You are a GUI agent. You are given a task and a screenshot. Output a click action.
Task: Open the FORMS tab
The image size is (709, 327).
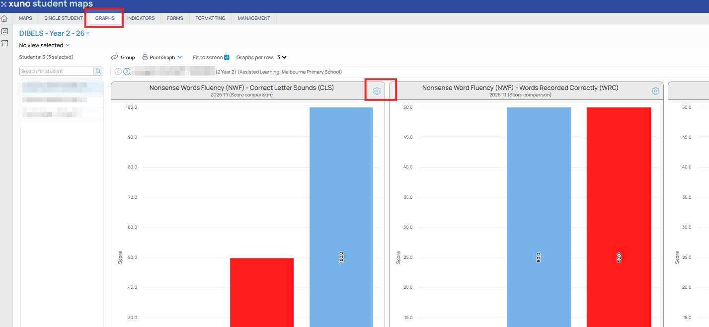tap(175, 18)
